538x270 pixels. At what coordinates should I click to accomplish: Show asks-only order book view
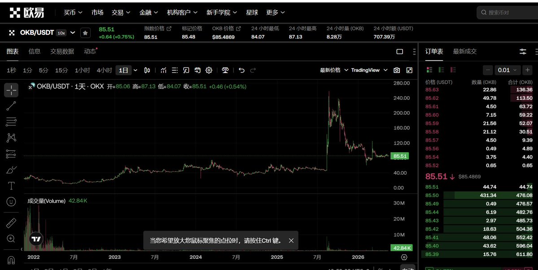point(453,70)
